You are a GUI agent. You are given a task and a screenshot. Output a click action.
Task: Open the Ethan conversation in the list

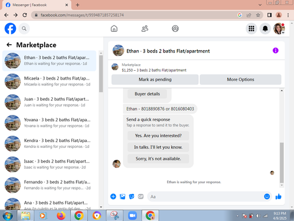pos(49,61)
